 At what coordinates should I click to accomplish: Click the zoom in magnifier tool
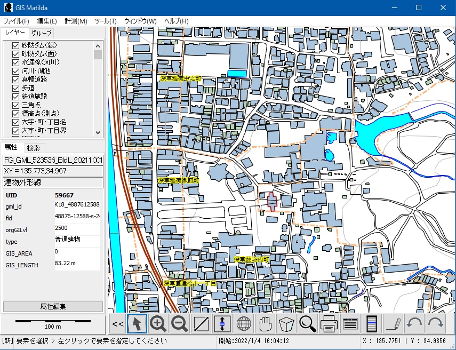click(x=158, y=323)
